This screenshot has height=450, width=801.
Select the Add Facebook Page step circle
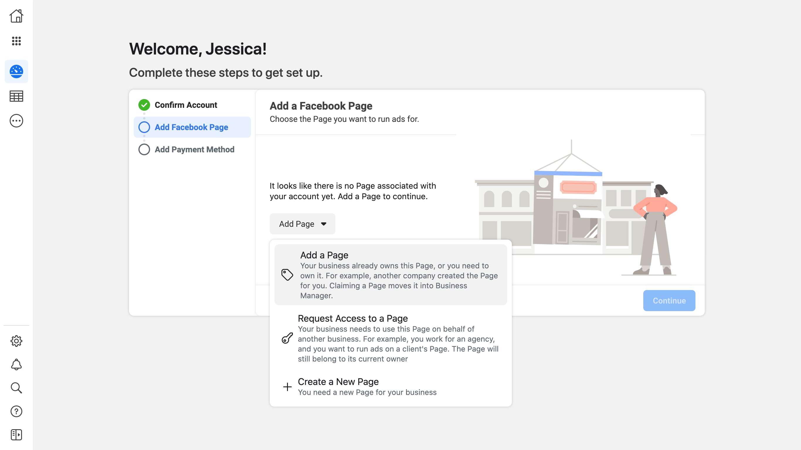pos(144,127)
